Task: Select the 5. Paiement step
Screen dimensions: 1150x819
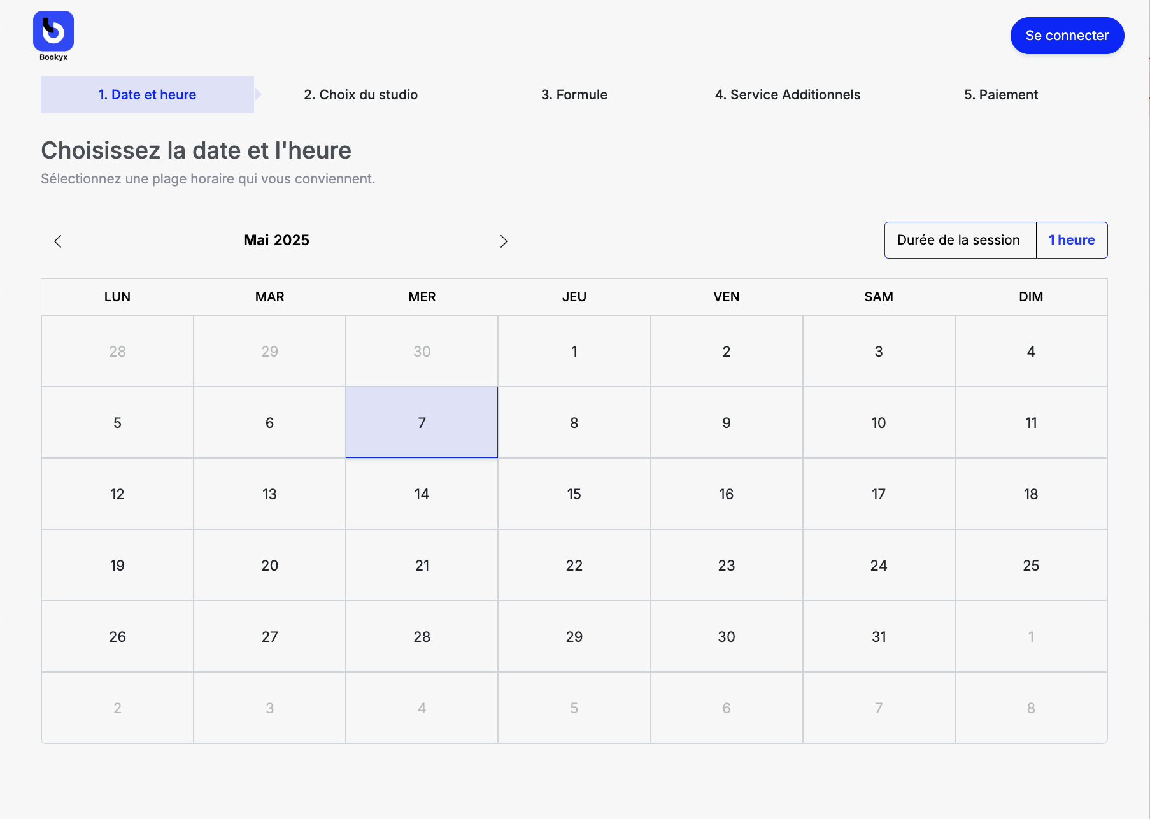Action: 1000,94
